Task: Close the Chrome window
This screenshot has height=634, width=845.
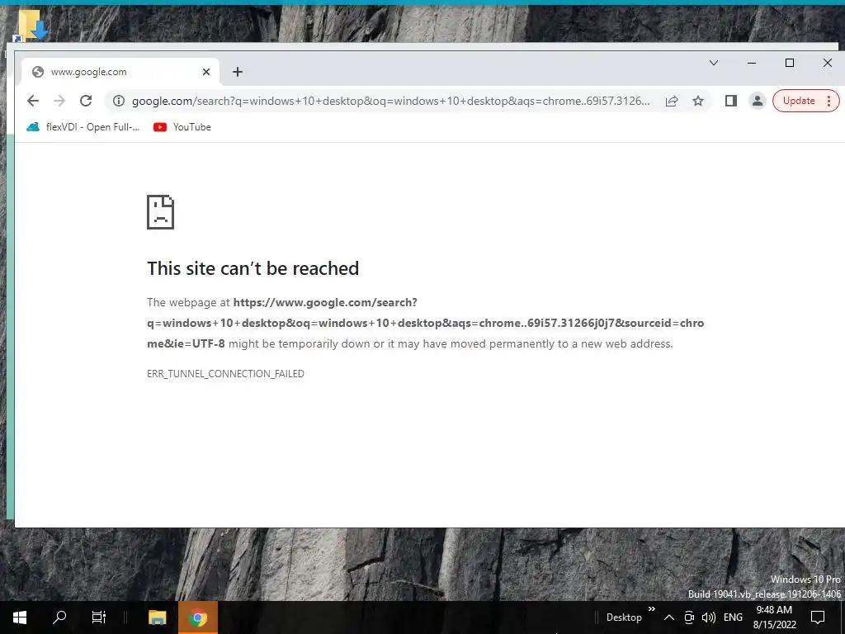Action: [x=827, y=63]
